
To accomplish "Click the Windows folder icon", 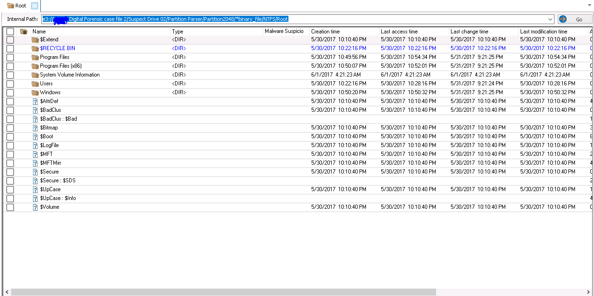I will [35, 93].
